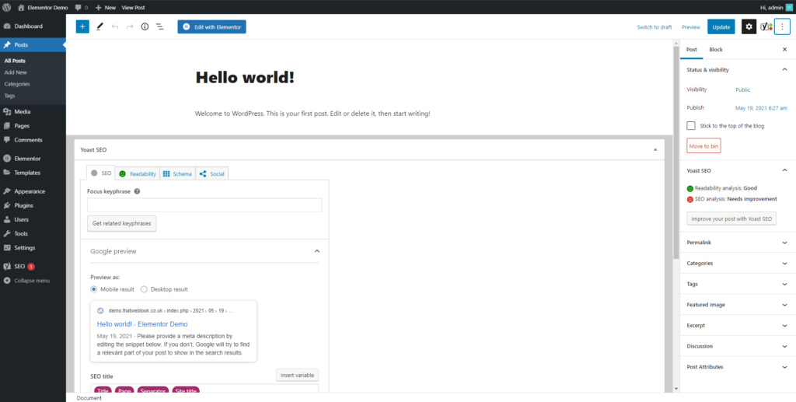Expand the Featured image panel
Screen dimensions: 796x402
(x=736, y=305)
